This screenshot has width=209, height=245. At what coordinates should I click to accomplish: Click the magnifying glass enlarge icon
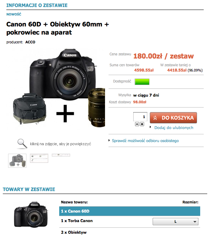[22, 143]
